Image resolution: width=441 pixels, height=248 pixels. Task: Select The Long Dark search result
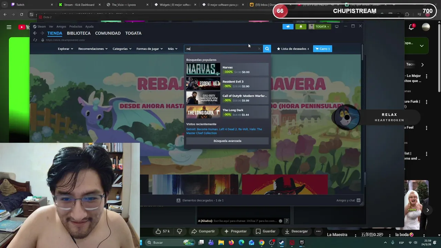[227, 112]
